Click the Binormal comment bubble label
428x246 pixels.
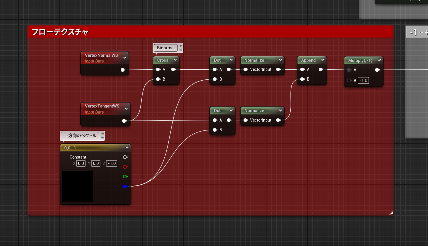click(x=166, y=48)
